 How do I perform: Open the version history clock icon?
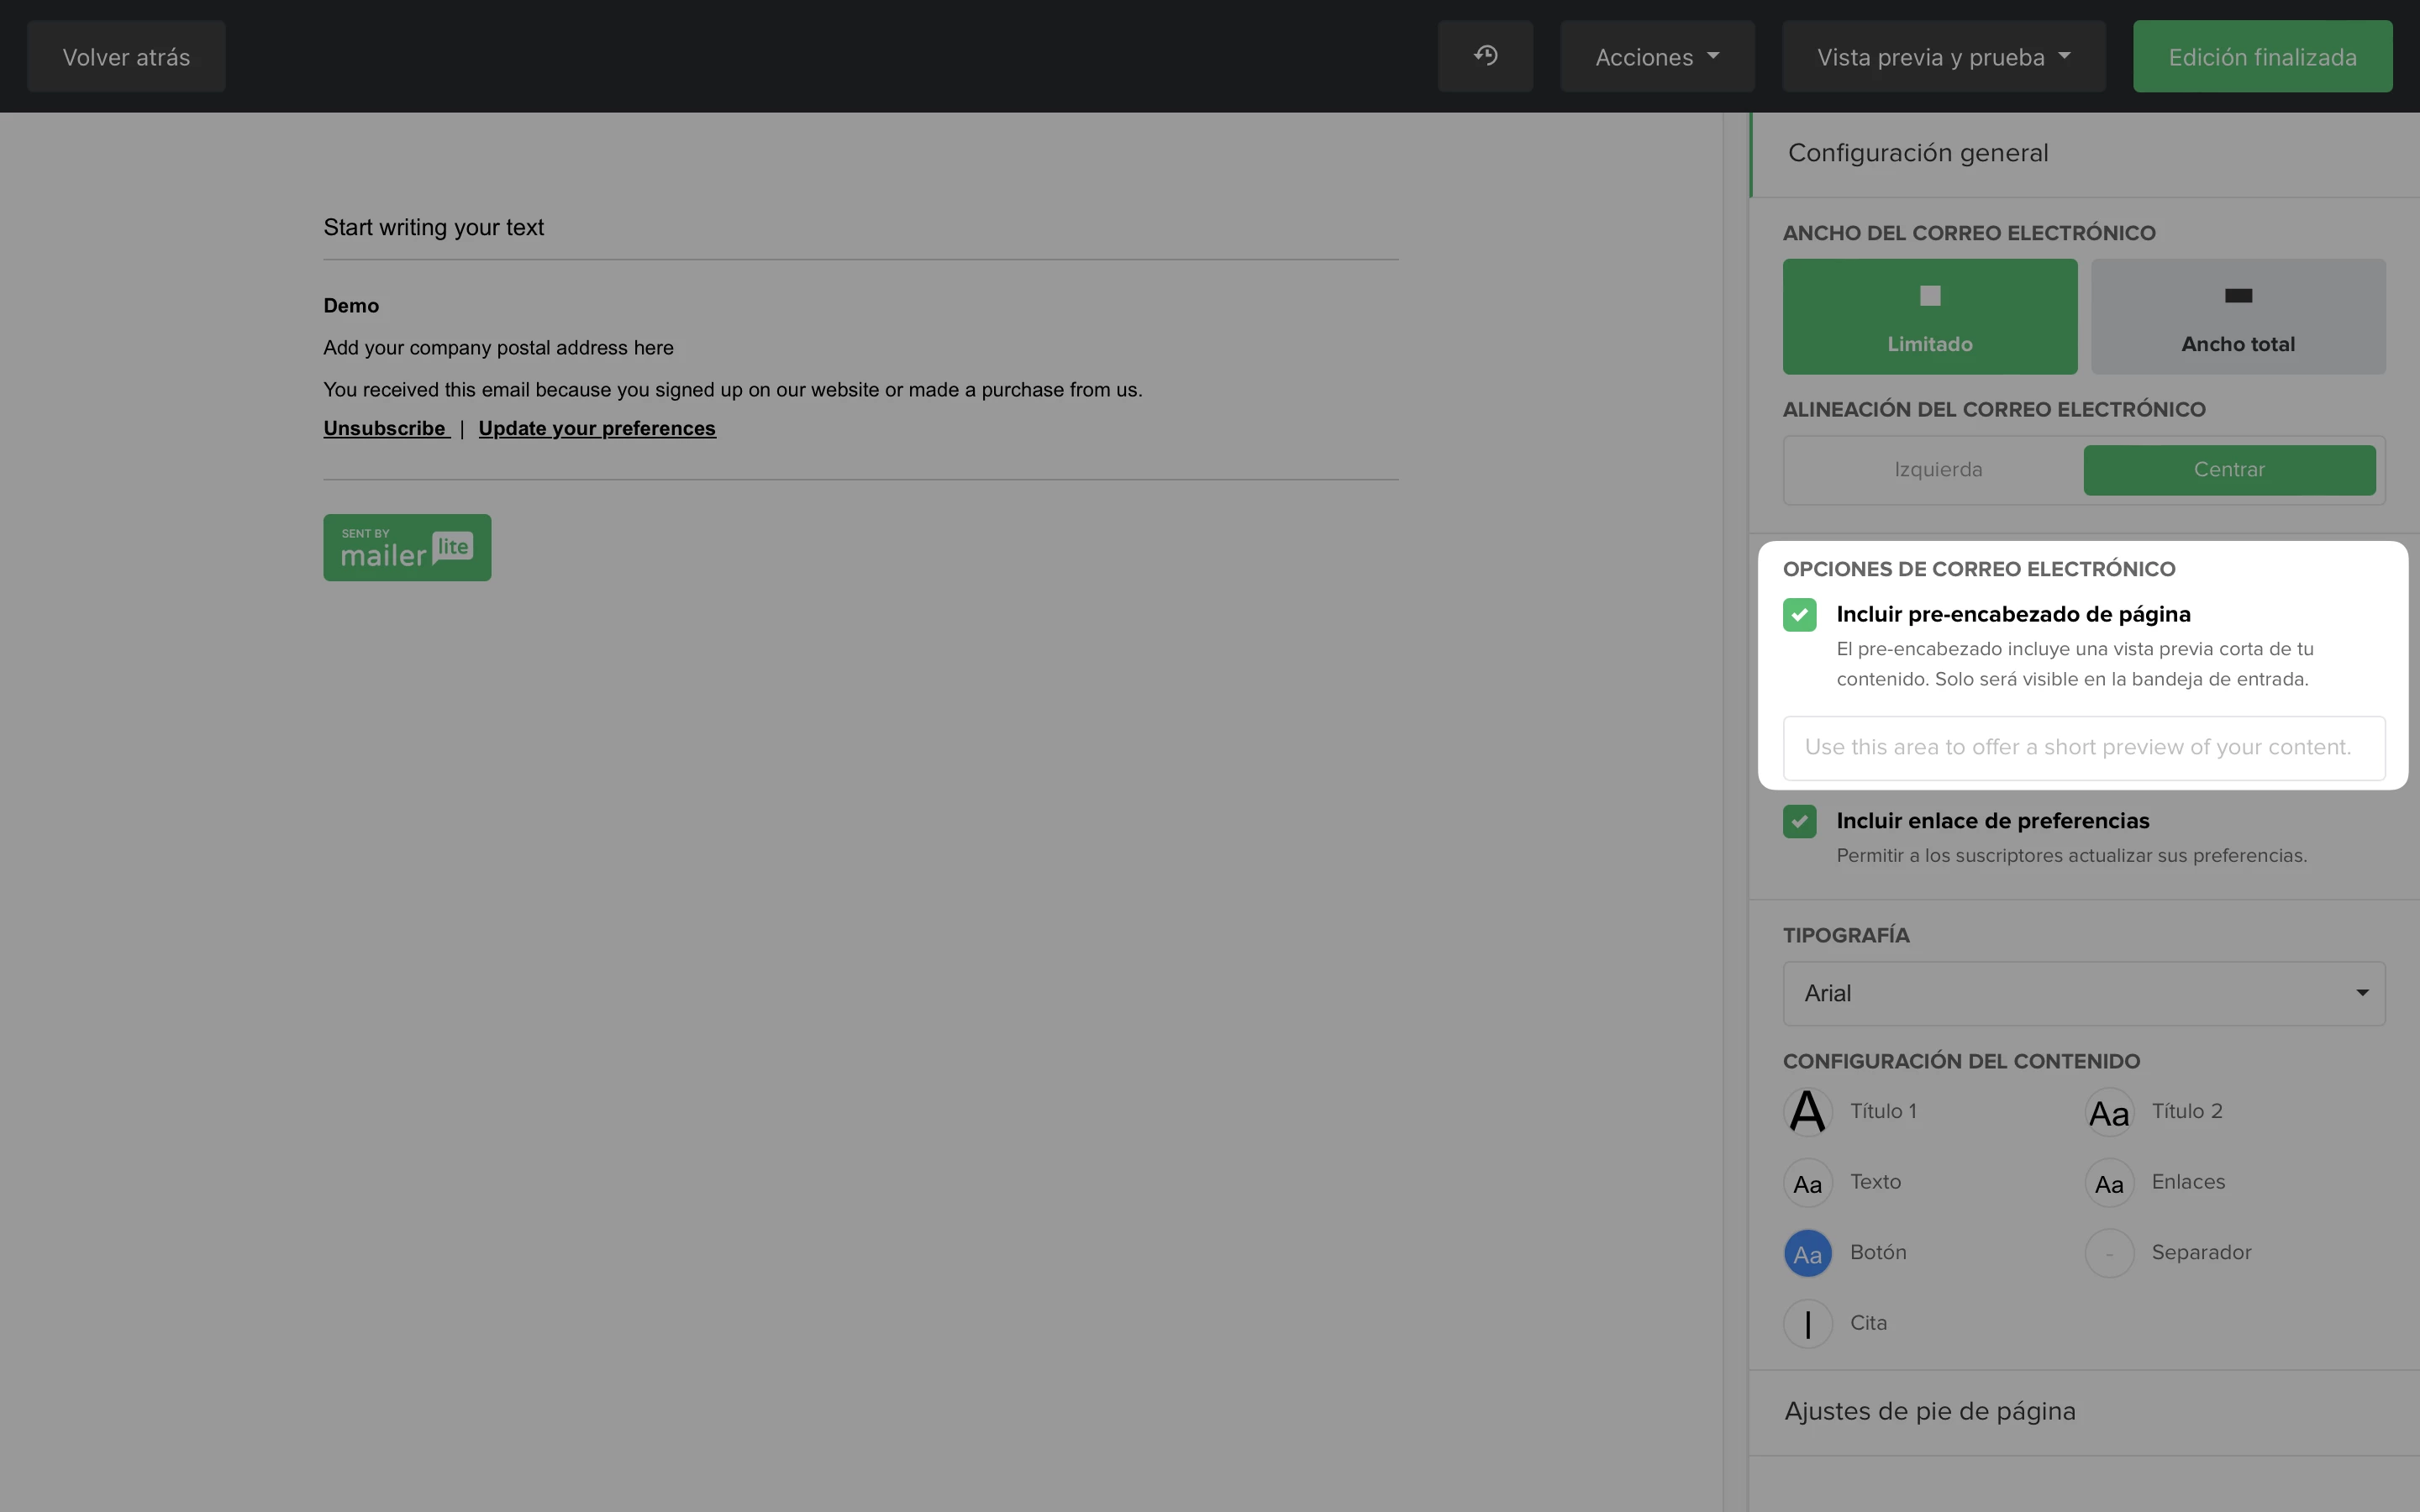point(1485,56)
